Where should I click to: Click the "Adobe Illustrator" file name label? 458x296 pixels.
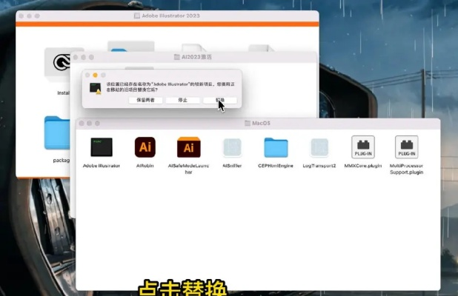tap(102, 166)
